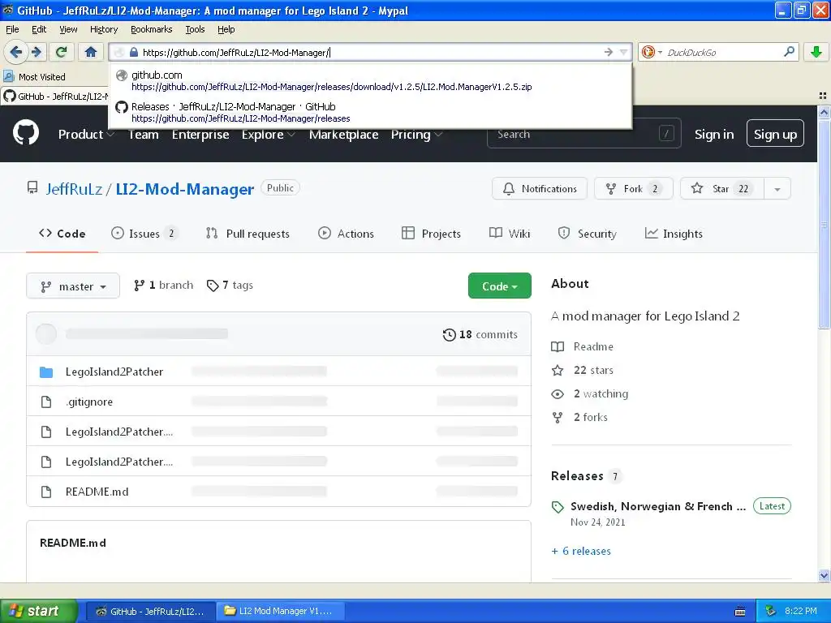Switch to the Issues tab
831x623 pixels.
coord(144,234)
